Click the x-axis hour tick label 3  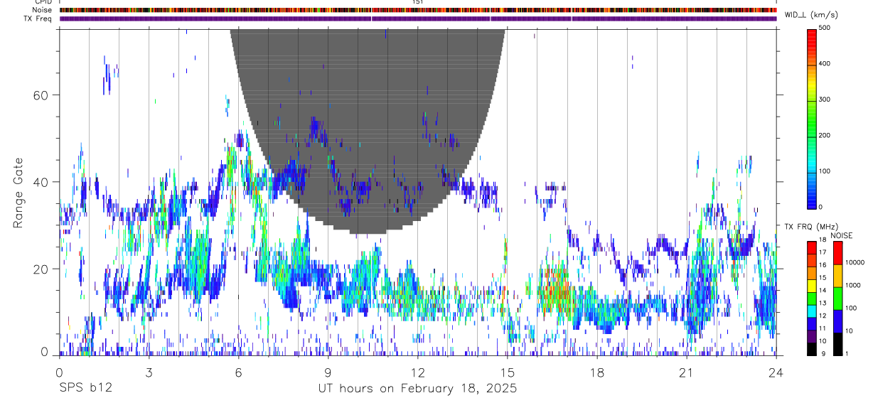149,372
